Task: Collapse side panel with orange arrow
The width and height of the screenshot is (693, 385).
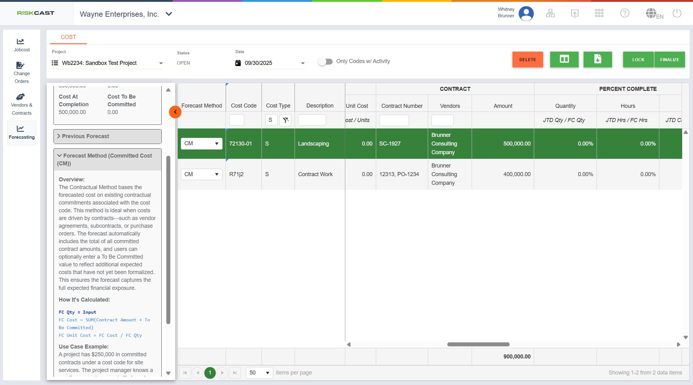Action: [175, 112]
